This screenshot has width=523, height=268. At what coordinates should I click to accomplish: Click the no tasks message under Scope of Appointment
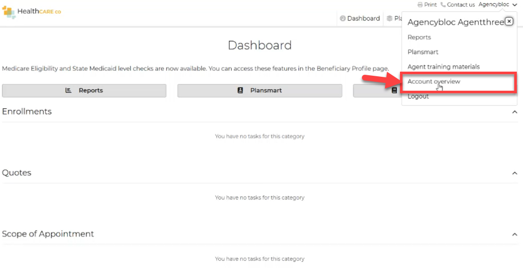[259, 259]
